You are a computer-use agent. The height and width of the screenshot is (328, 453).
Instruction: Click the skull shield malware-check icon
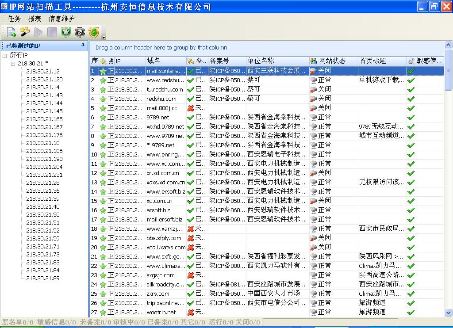click(79, 32)
